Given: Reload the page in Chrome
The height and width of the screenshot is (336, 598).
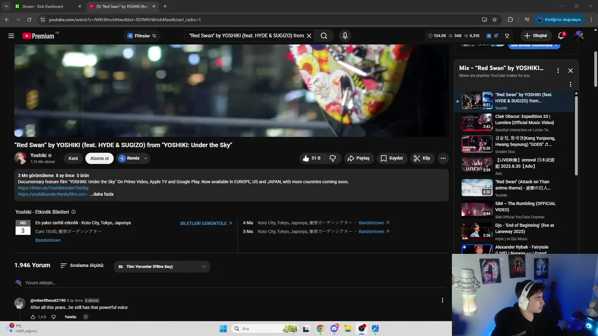Looking at the screenshot, I should coord(29,20).
